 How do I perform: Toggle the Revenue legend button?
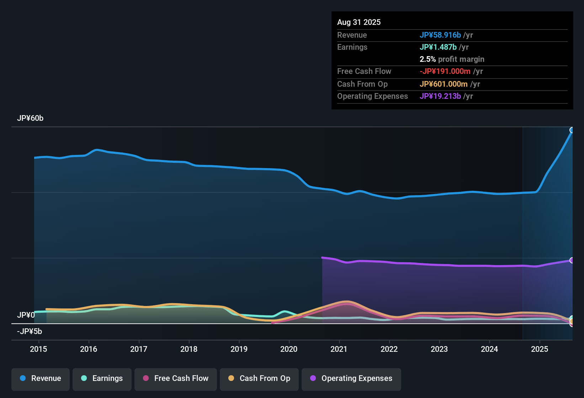[41, 378]
